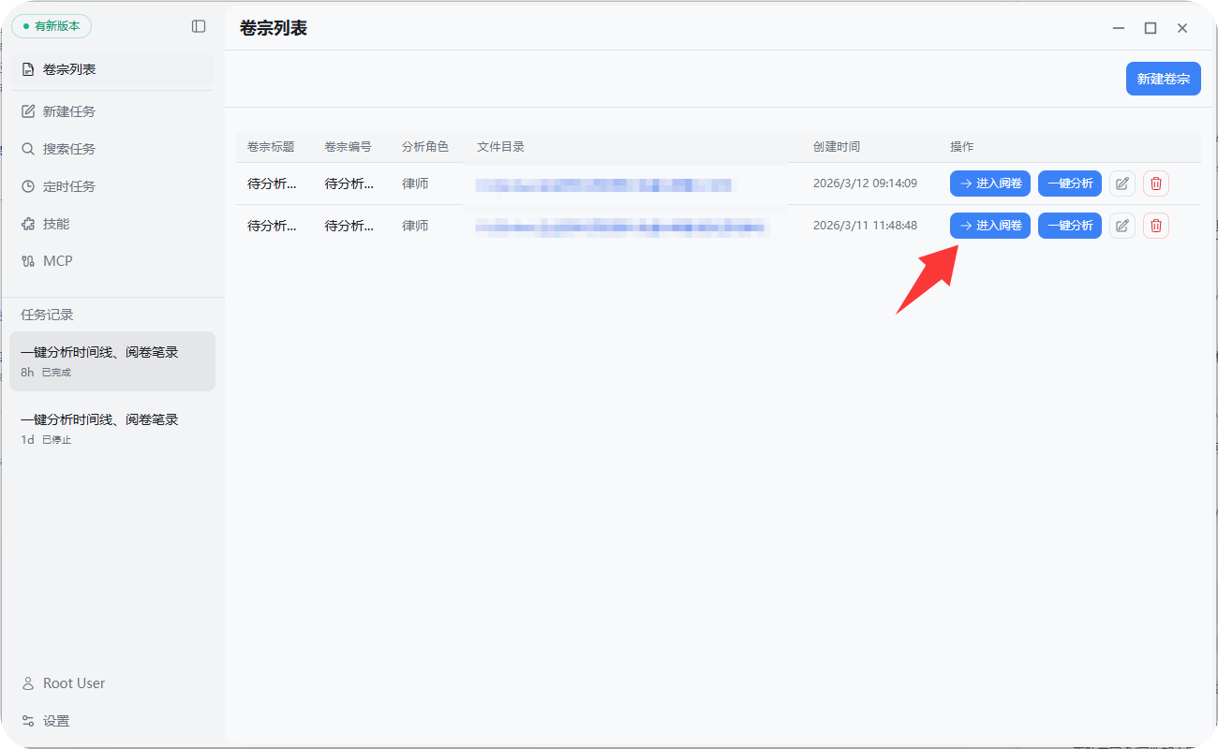
Task: Enter 进入阅卷 on the 2026/3/11 row
Action: pos(989,225)
